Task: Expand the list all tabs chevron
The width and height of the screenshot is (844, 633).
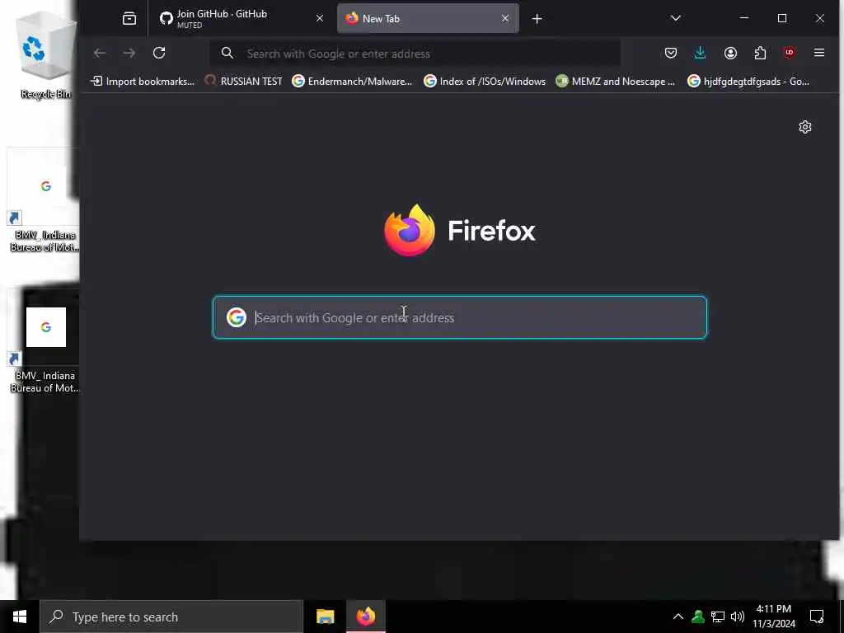Action: [676, 18]
